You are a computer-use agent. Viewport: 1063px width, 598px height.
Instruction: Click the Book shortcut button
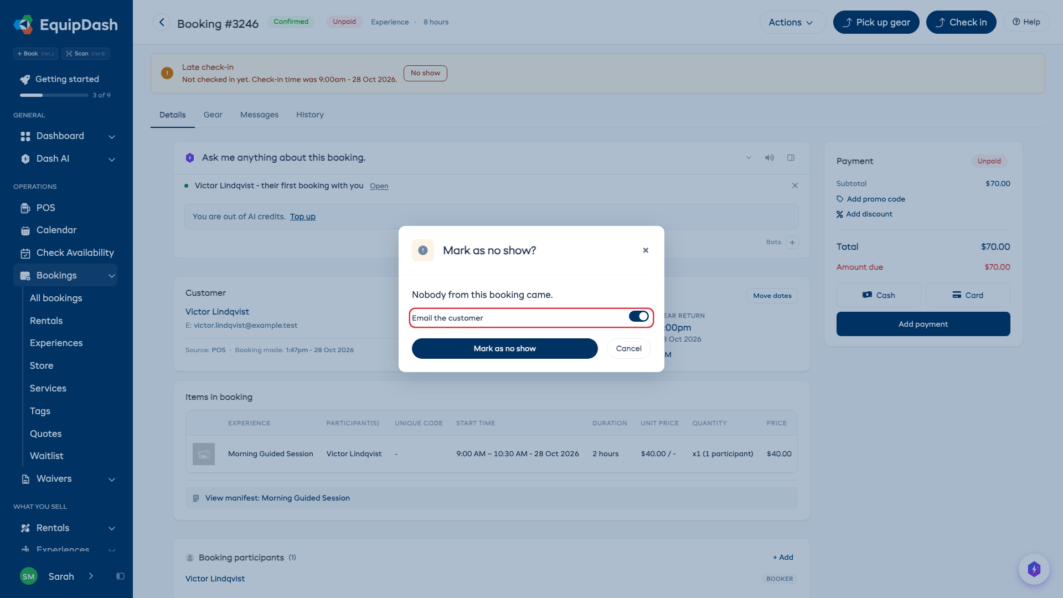(35, 54)
